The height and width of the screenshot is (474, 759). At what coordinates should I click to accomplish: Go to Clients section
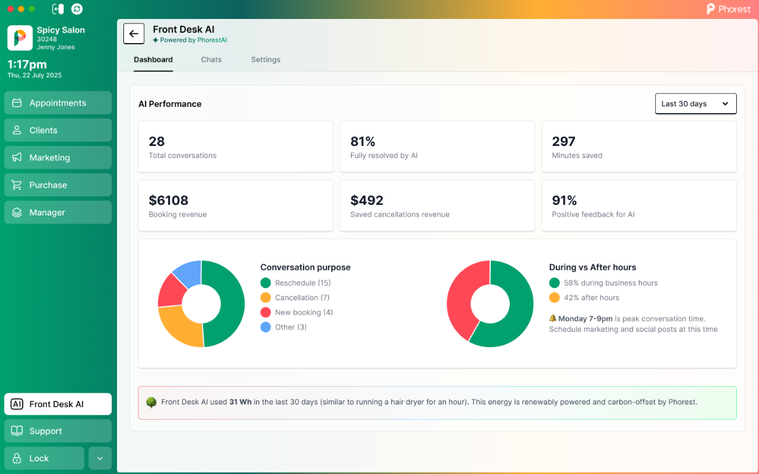[x=58, y=130]
